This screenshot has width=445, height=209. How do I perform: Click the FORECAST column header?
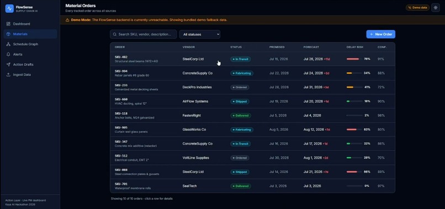[x=311, y=47]
